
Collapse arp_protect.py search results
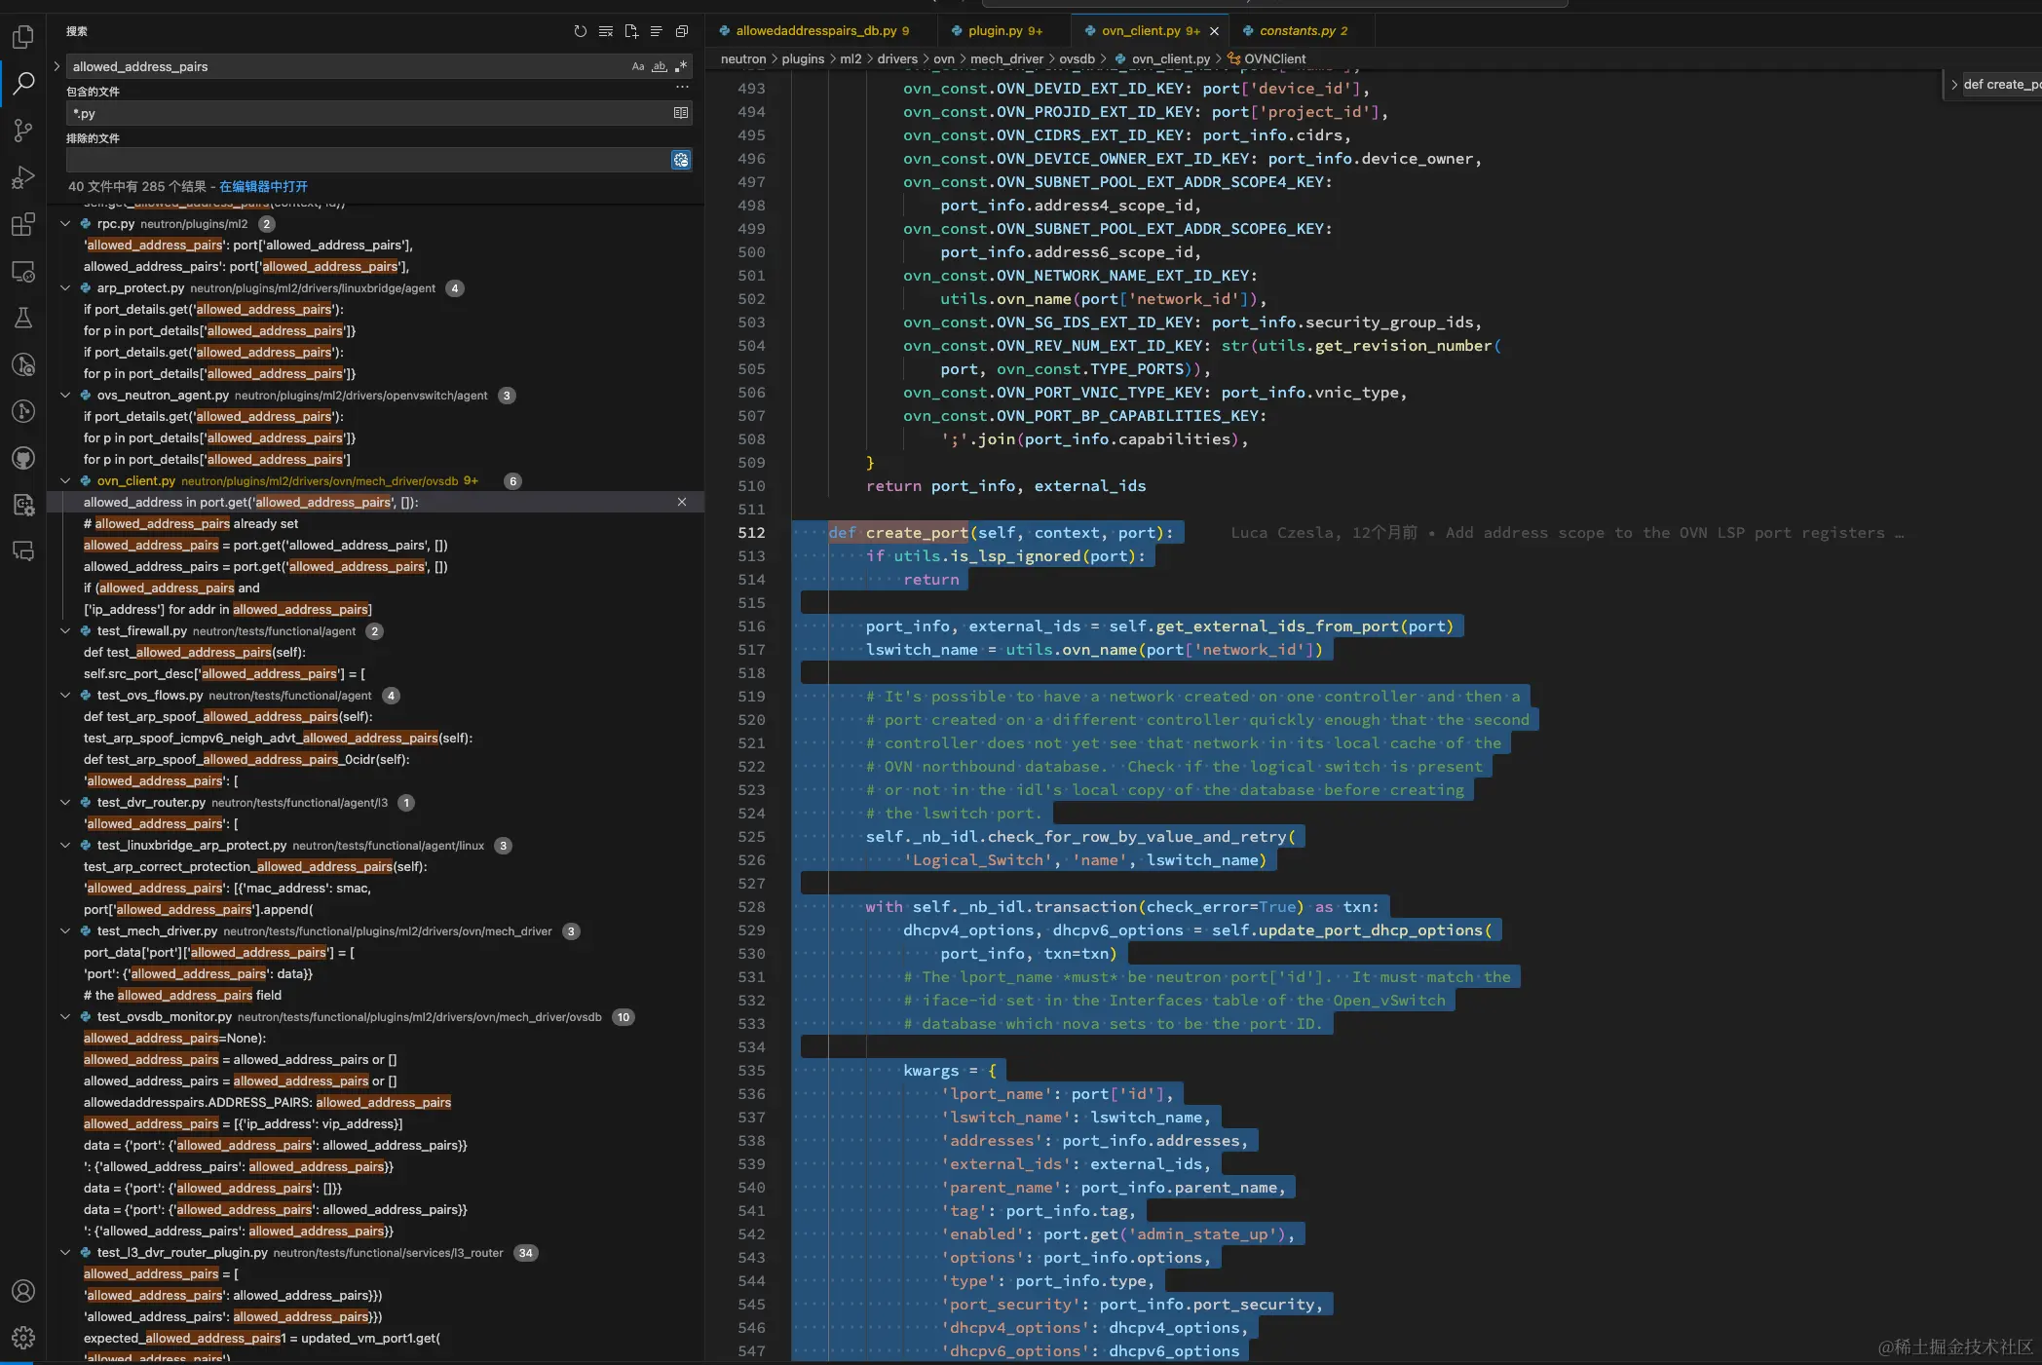point(65,288)
